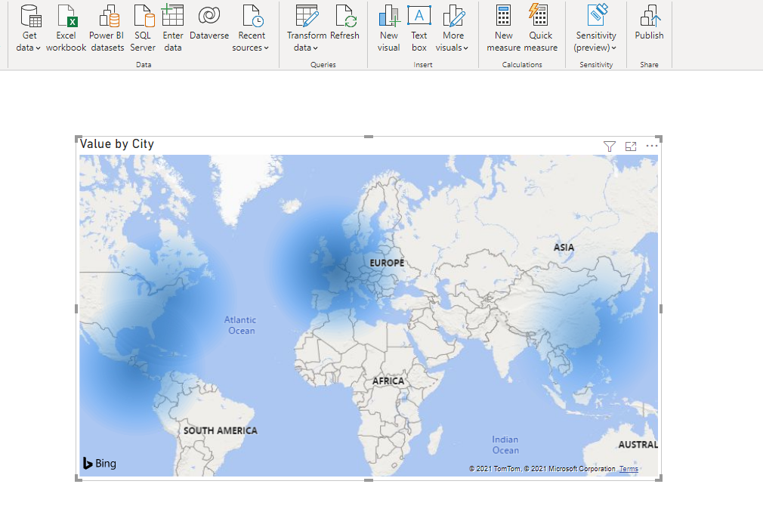Screen dimensions: 763x515
Task: Select the Value by City title
Action: [117, 144]
